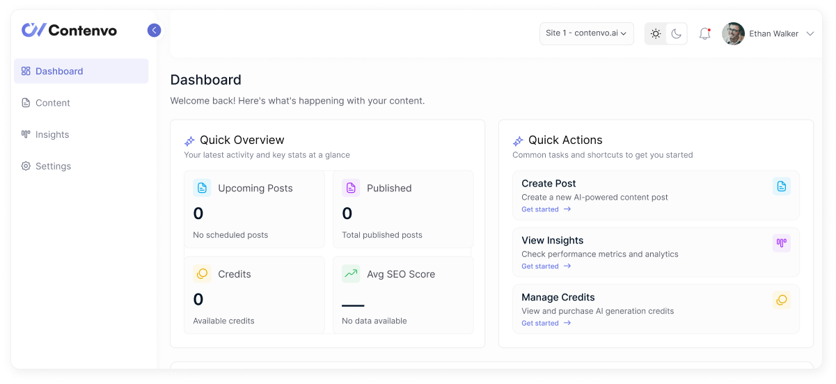Switch to dark mode moon toggle

point(676,33)
